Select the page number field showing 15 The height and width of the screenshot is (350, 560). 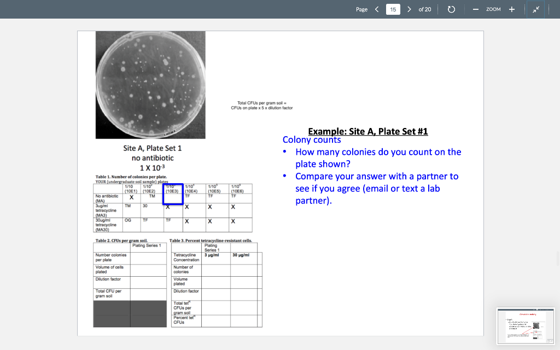point(393,9)
